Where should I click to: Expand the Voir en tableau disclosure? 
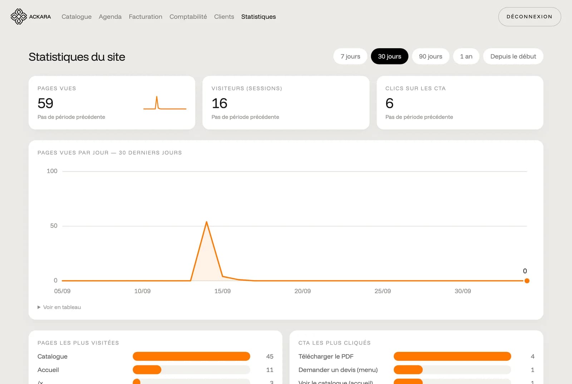(59, 307)
